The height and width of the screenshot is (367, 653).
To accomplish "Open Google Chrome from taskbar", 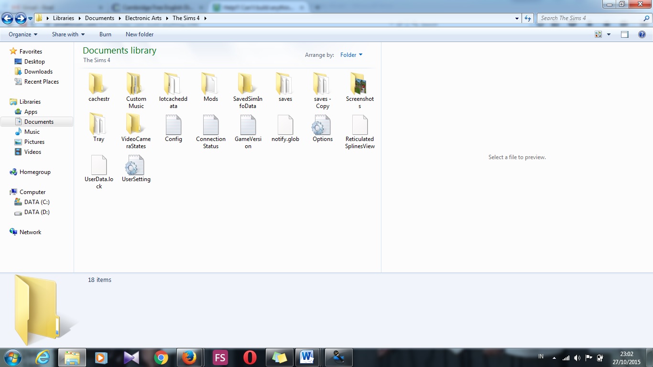I will pos(161,357).
